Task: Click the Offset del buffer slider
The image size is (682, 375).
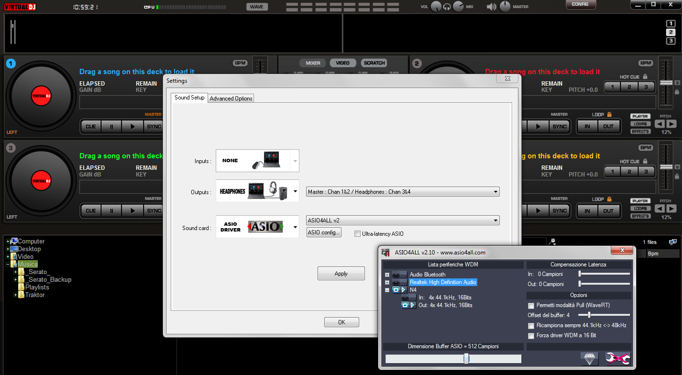Action: tap(604, 315)
